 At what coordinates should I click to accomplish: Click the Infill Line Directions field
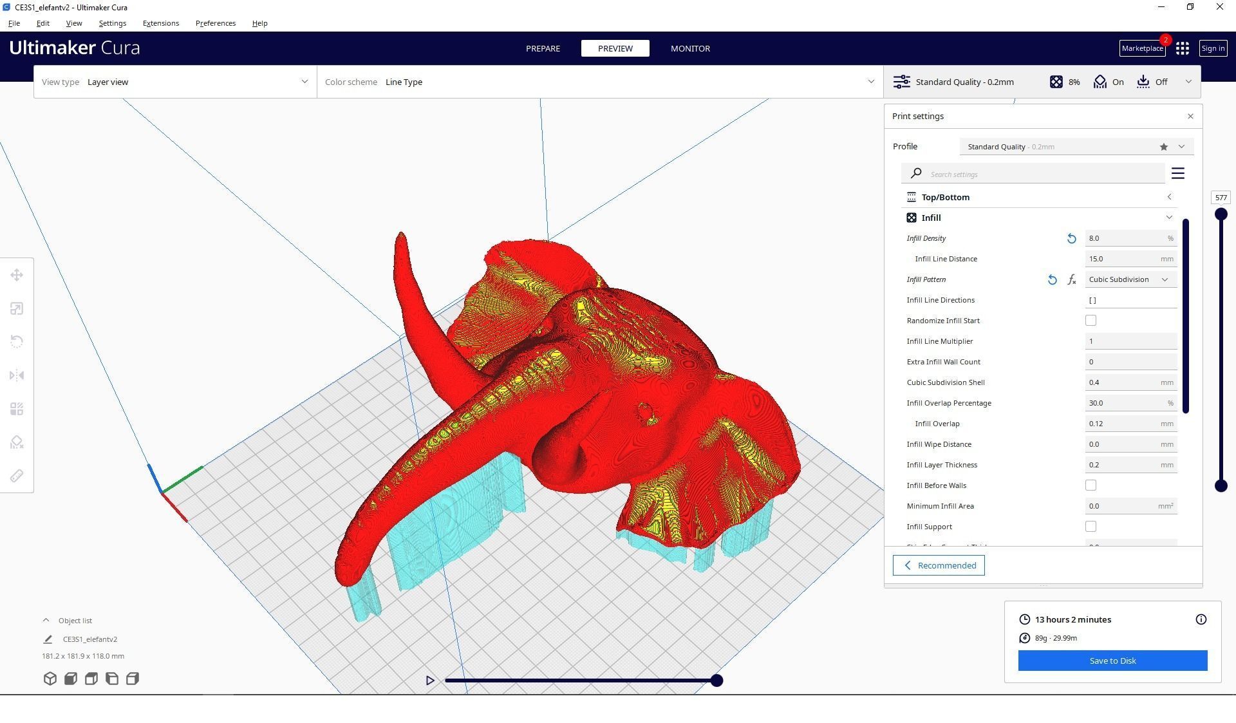click(1131, 300)
